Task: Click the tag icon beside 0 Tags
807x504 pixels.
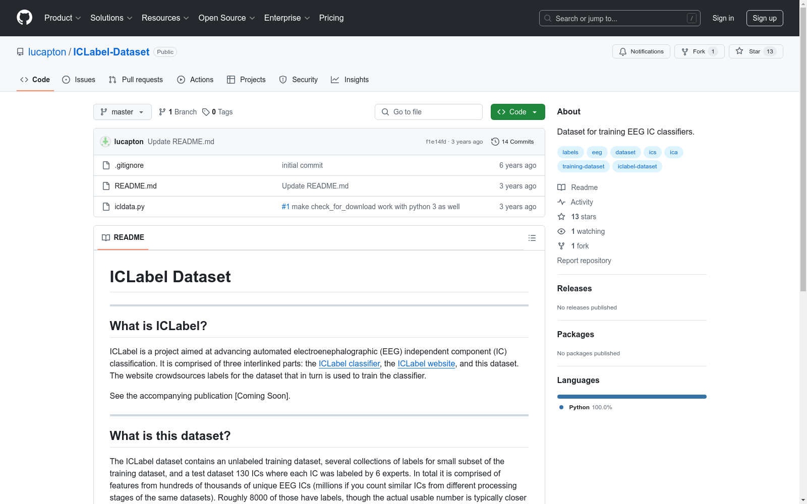Action: [x=206, y=112]
